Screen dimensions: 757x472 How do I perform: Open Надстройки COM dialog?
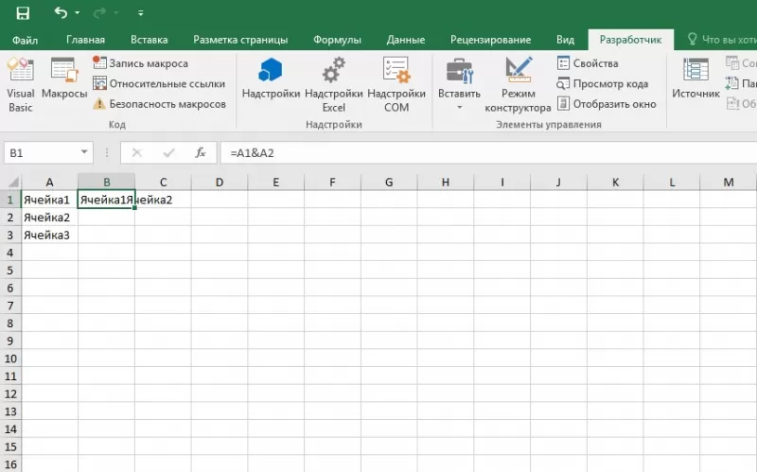click(x=396, y=85)
